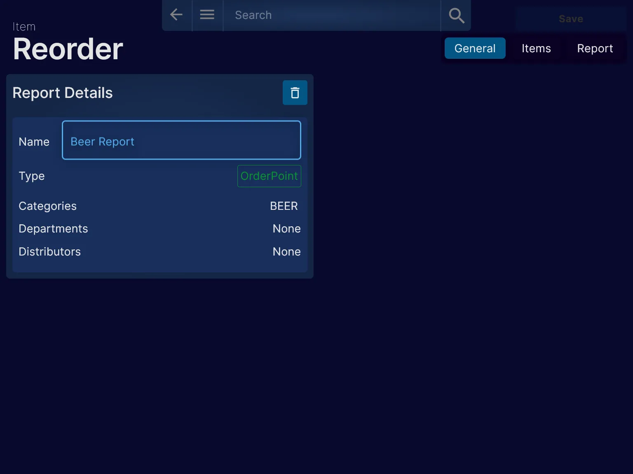The width and height of the screenshot is (633, 474).
Task: Click the Report Details heading
Action: click(62, 93)
